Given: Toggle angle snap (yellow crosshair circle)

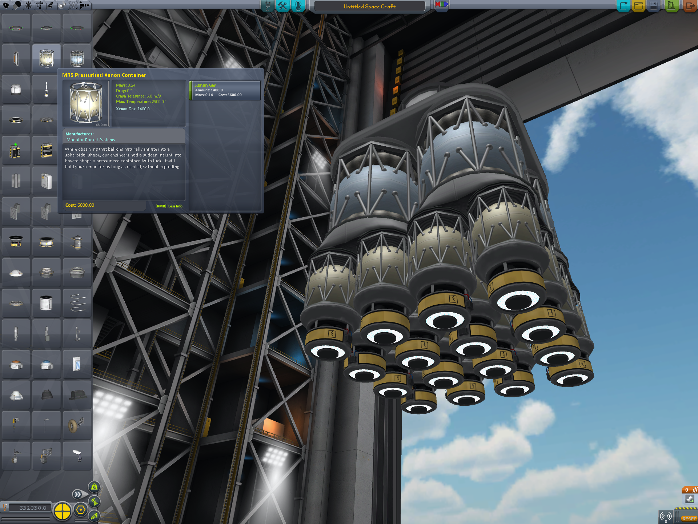Looking at the screenshot, I should pos(62,511).
